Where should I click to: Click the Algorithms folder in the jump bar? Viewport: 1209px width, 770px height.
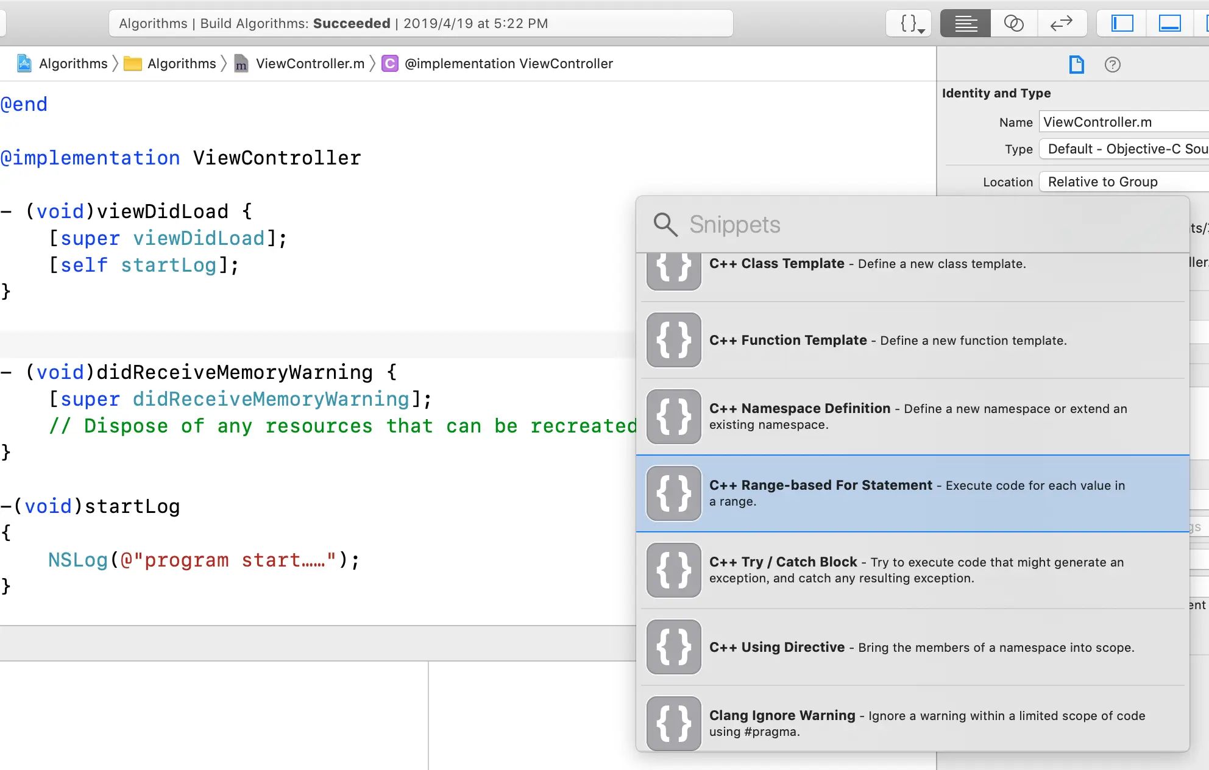[x=181, y=63]
